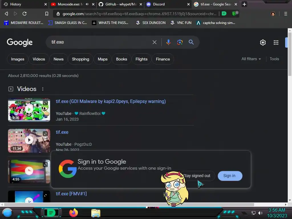The height and width of the screenshot is (219, 292).
Task: Focus the tif.exe search input field
Action: 101,42
